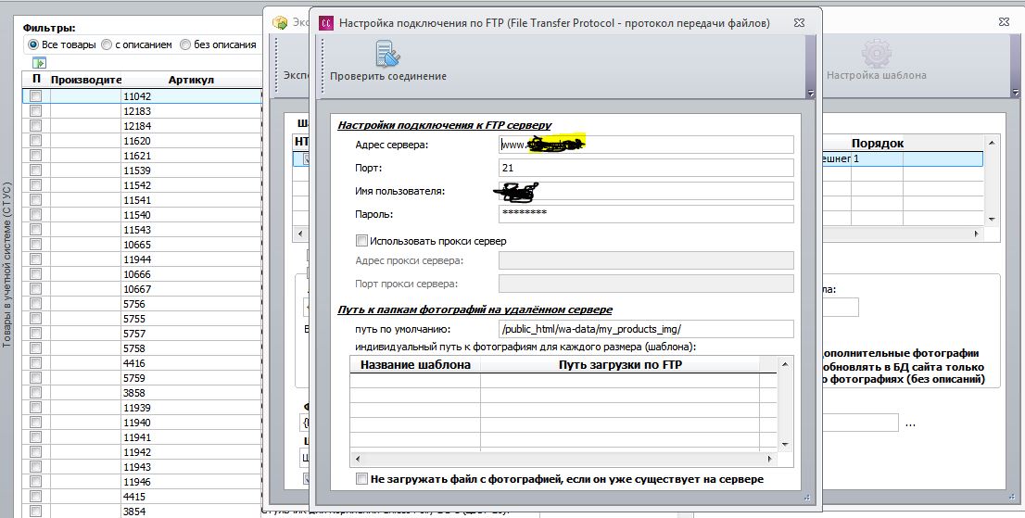The width and height of the screenshot is (1025, 518).
Task: Close the FTP settings dialog
Action: click(799, 23)
